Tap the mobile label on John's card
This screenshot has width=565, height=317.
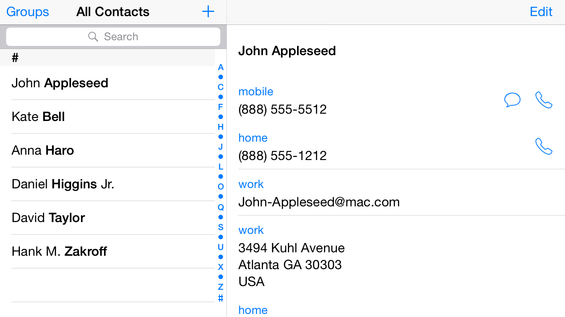click(256, 92)
